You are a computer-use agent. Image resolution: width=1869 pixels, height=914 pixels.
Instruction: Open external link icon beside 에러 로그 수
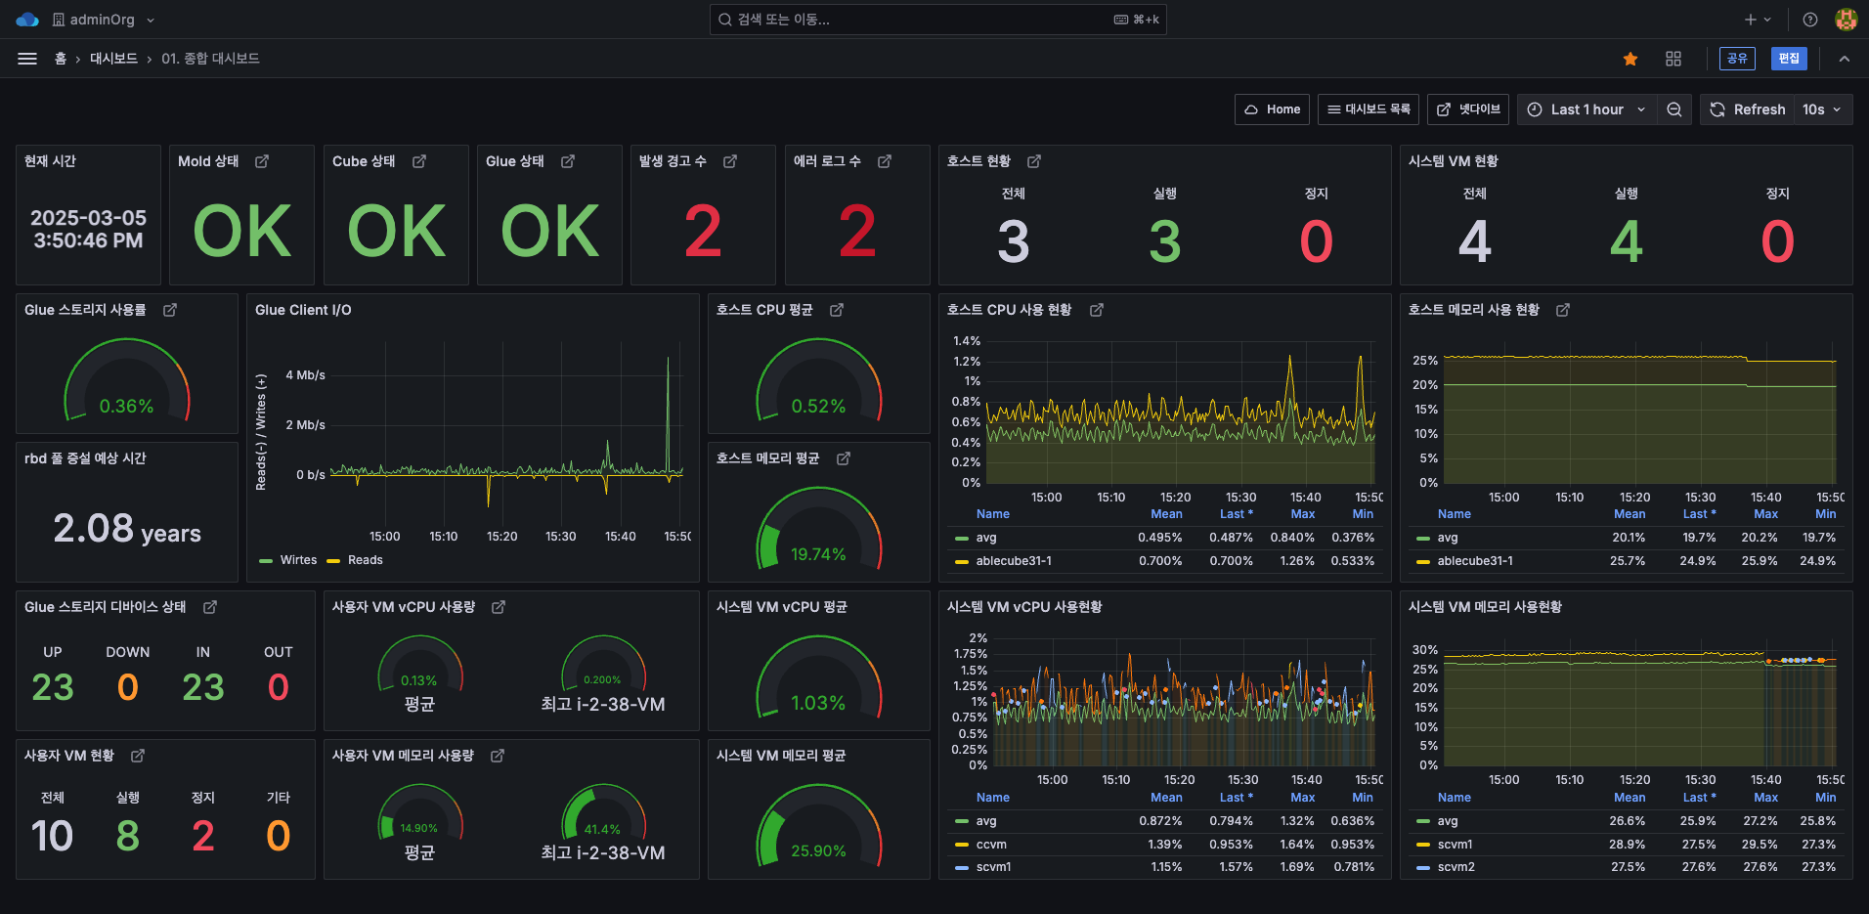click(885, 161)
